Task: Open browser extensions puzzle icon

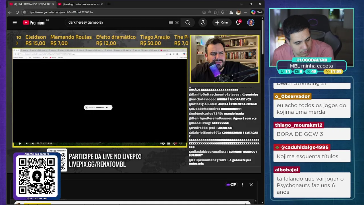Action: click(x=223, y=12)
